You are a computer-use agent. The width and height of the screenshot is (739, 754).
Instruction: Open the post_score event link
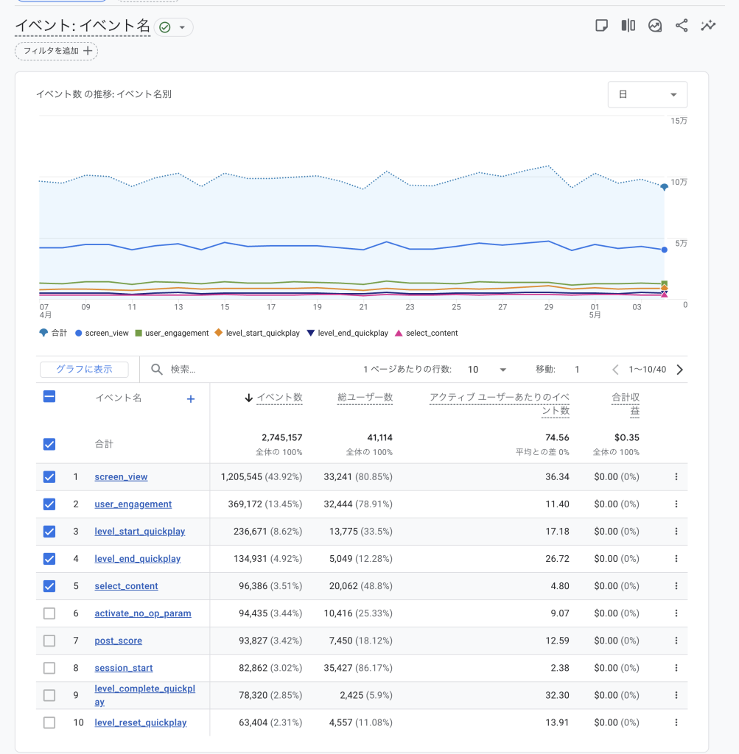[119, 641]
